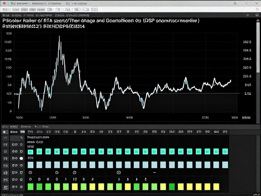Select the last light blue square in its row
This screenshot has height=196, width=261.
tap(225, 165)
